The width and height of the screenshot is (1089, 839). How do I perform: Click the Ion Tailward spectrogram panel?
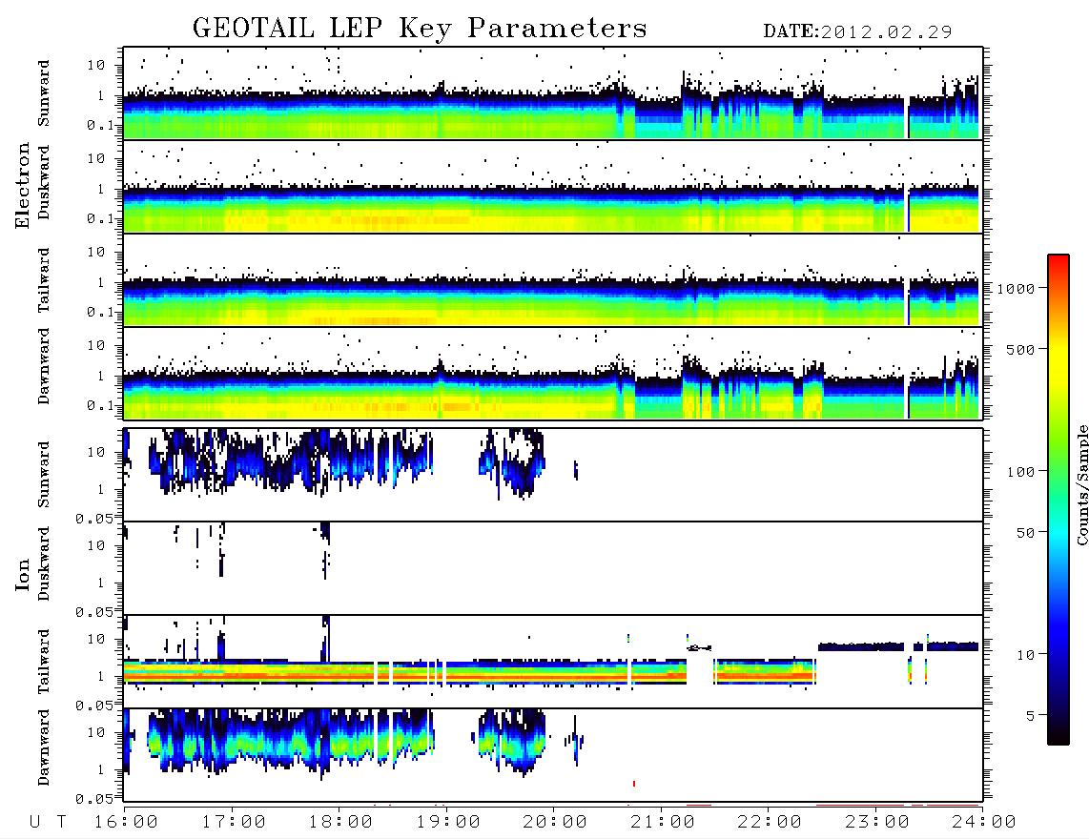click(553, 662)
